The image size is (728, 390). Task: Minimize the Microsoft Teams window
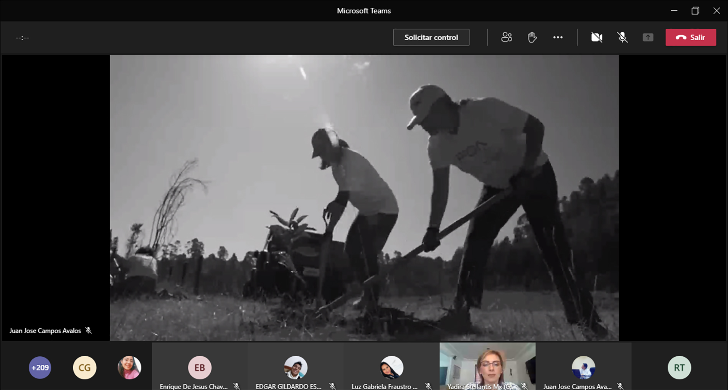point(674,11)
